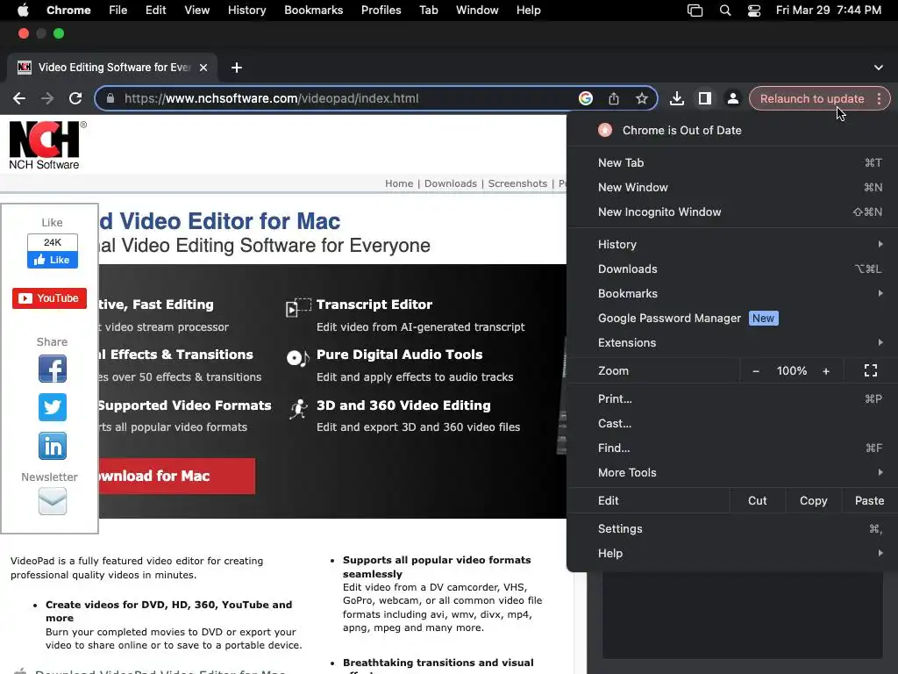Share the page on LinkedIn
898x674 pixels.
pyautogui.click(x=52, y=446)
